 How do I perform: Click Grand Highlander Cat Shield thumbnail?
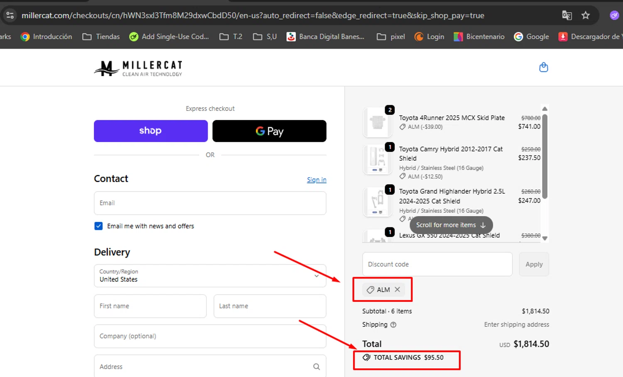coord(378,202)
